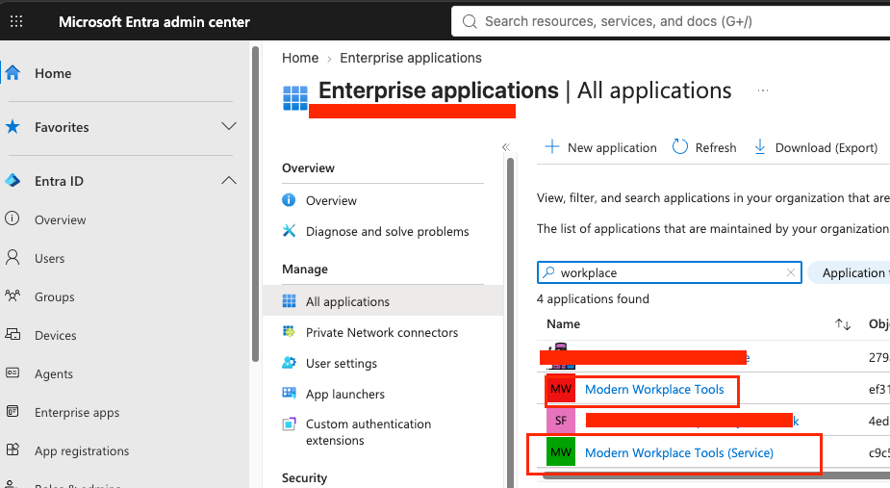Open the Modern Workplace Tools (Service) link

pos(679,452)
